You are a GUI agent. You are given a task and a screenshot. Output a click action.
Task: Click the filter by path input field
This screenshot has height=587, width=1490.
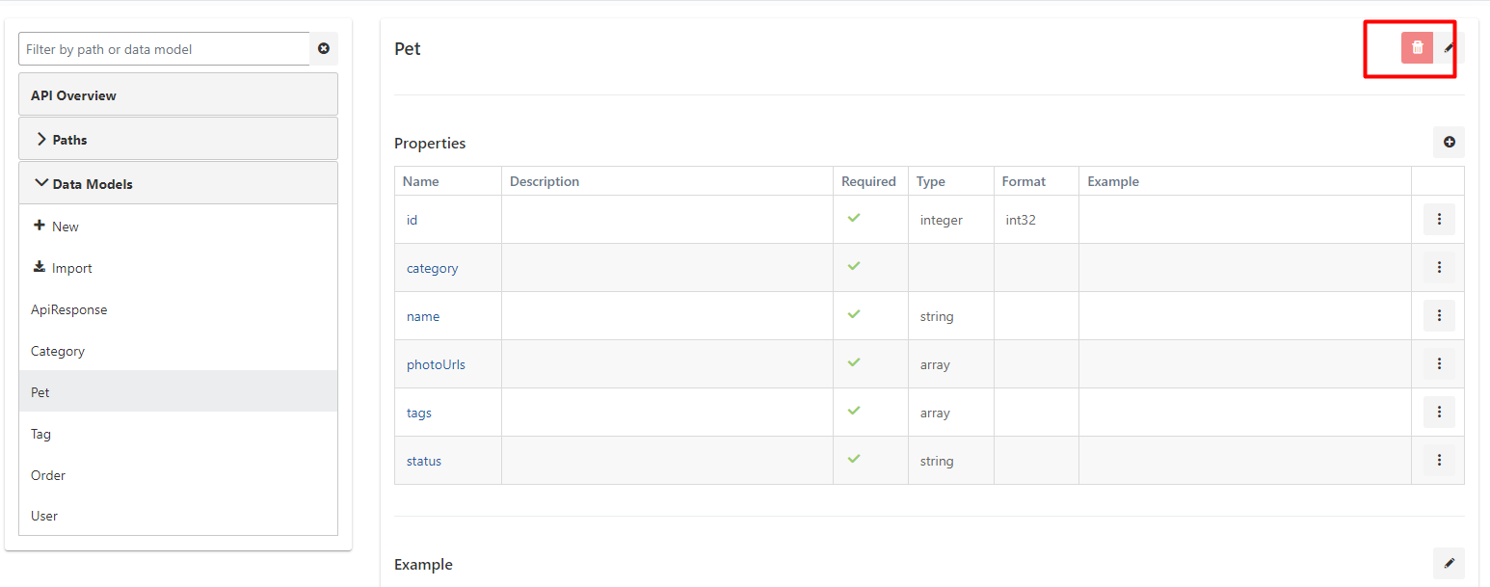(x=164, y=48)
